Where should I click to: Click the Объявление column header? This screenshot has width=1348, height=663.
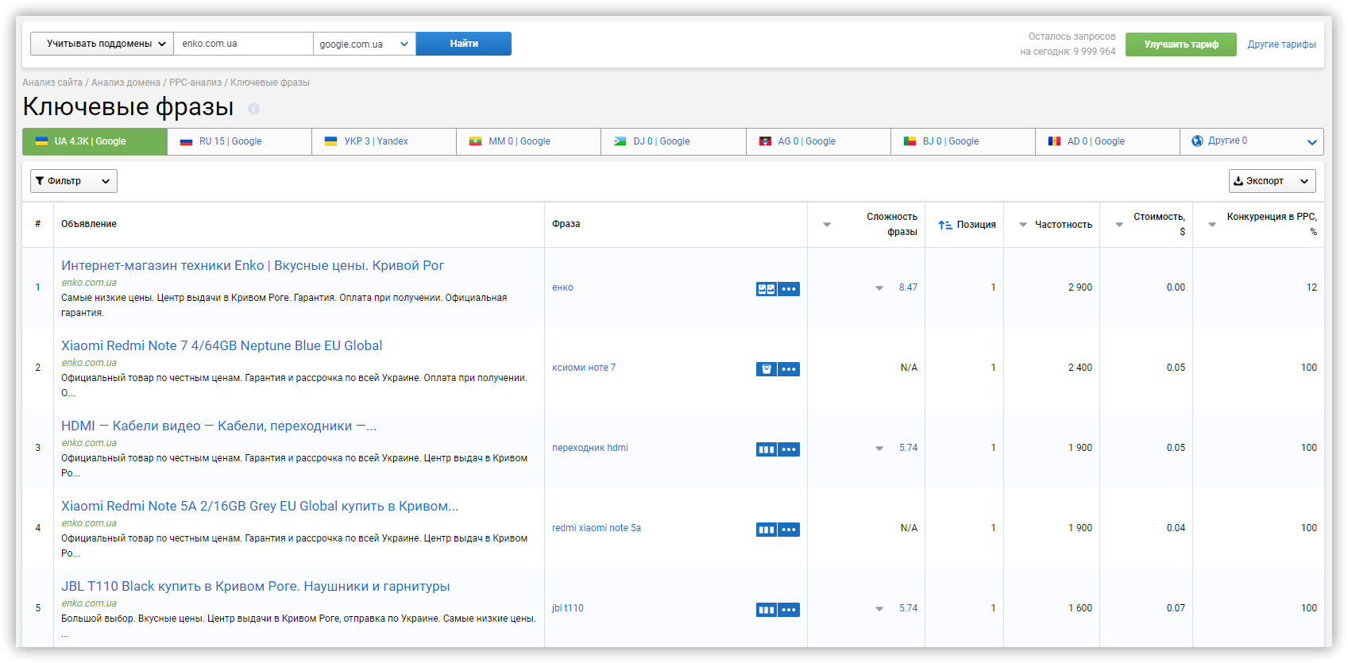click(89, 224)
